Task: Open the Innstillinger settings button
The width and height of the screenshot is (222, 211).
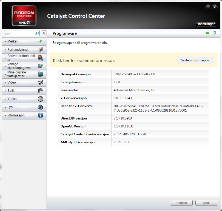Action: 206,24
